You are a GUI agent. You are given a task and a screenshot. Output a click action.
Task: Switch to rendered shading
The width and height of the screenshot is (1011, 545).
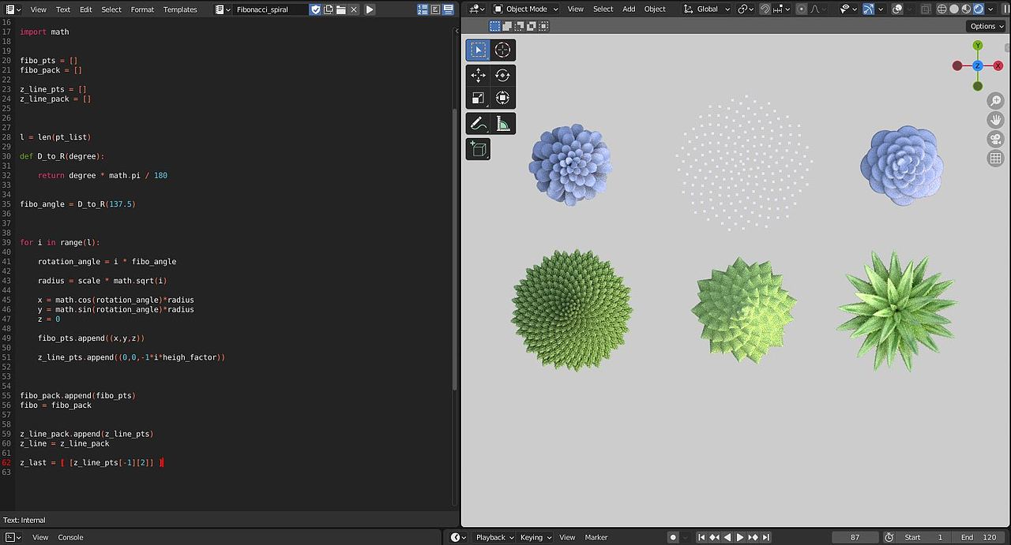click(978, 9)
